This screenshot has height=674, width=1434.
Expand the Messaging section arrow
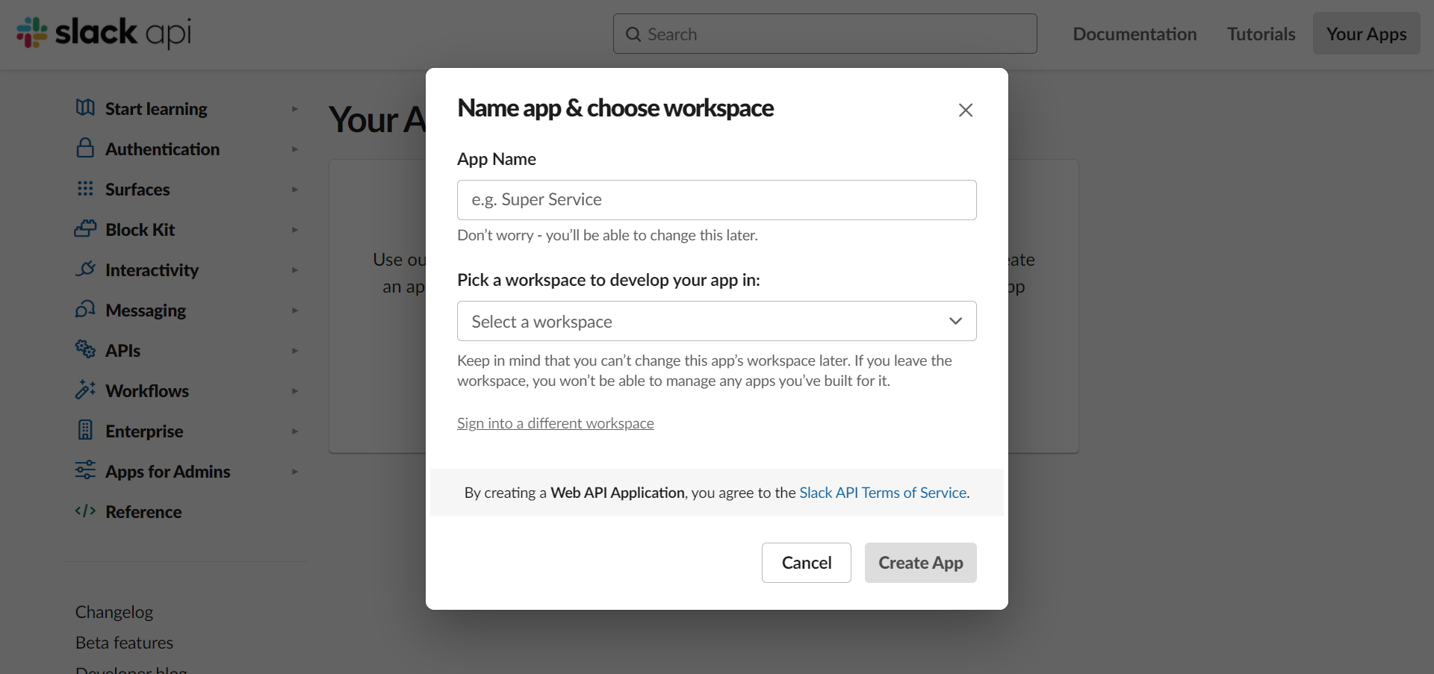(x=295, y=311)
